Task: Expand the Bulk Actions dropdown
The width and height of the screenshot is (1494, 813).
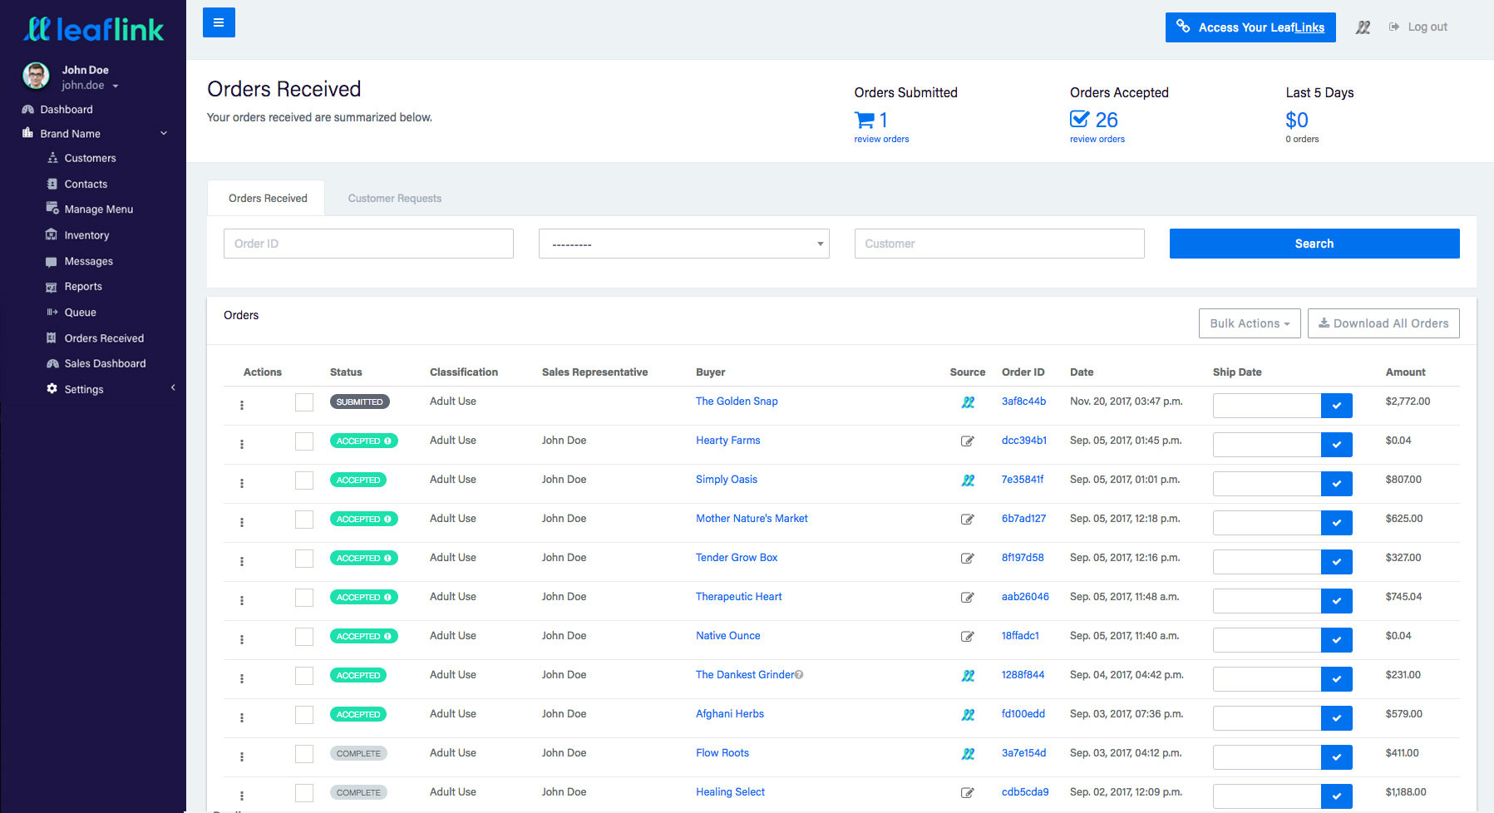Action: tap(1249, 323)
